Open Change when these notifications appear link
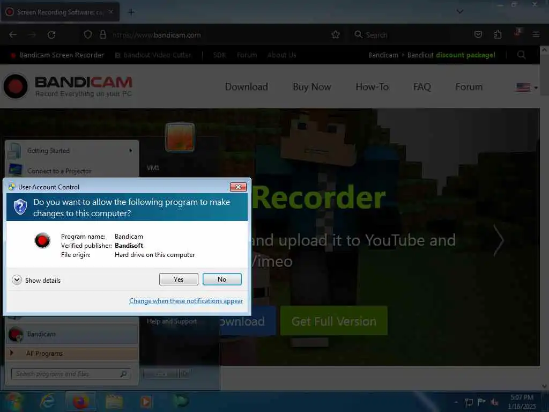Screen dimensions: 549x412 point(186,301)
